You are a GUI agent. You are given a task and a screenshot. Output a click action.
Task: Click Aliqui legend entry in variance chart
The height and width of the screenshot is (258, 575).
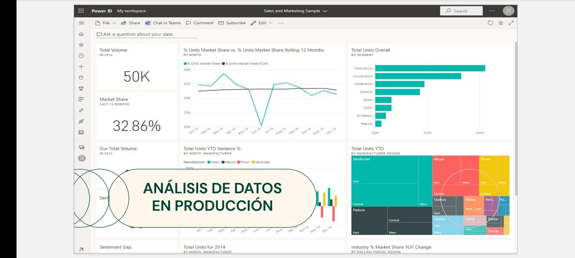pos(213,162)
